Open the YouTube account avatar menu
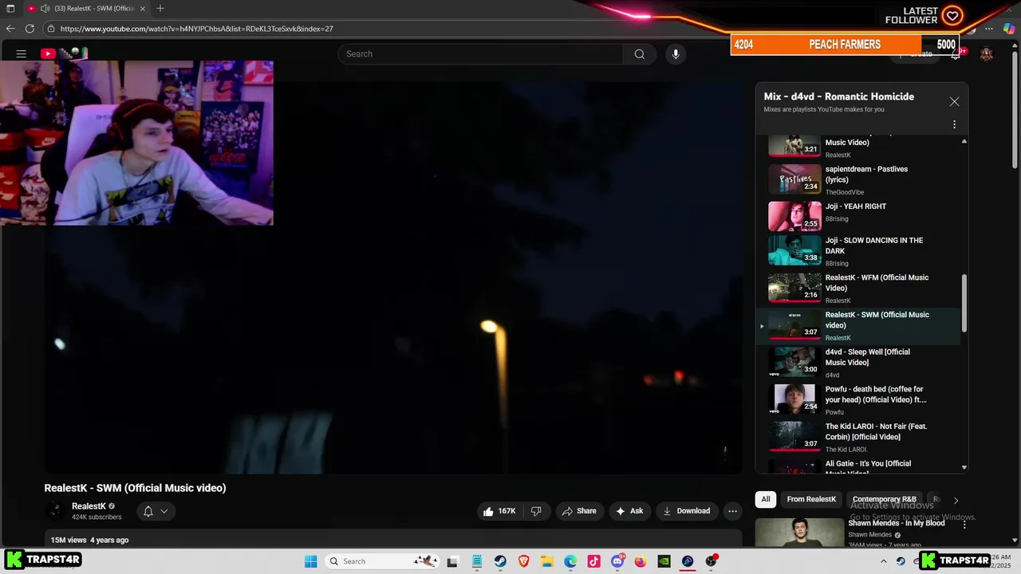The height and width of the screenshot is (574, 1021). pyautogui.click(x=987, y=54)
